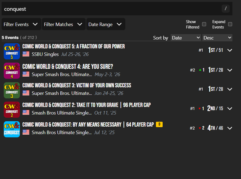
Task: Click the Comic World & Conquest 5 logo thumbnail
Action: [x=12, y=51]
